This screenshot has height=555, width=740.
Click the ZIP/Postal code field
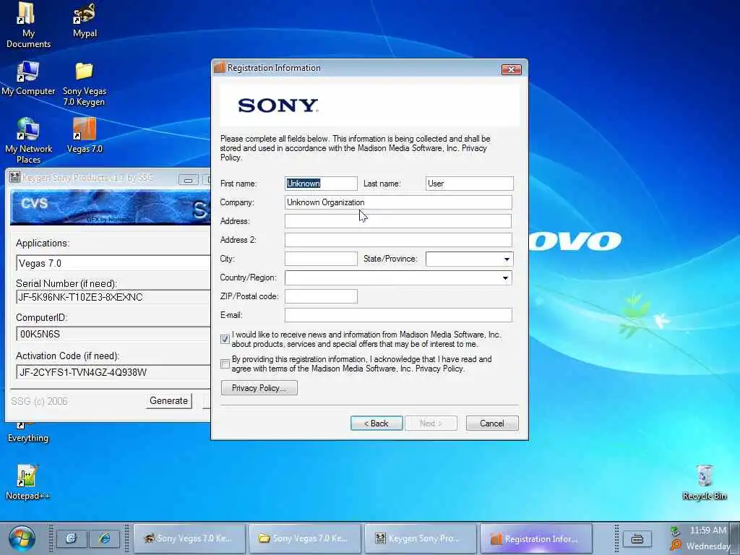pyautogui.click(x=321, y=296)
